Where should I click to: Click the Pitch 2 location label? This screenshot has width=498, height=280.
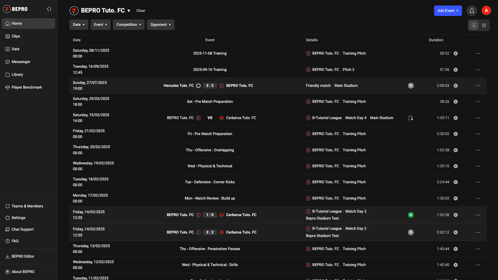(x=348, y=70)
